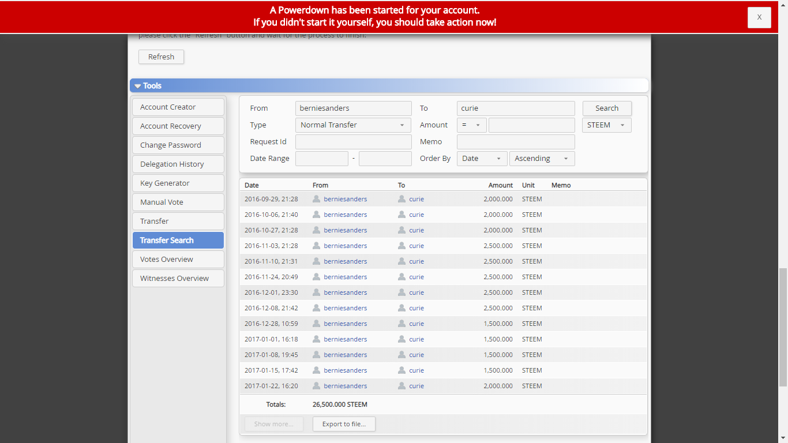Image resolution: width=788 pixels, height=443 pixels.
Task: Focus the From field with berniesanders
Action: (x=354, y=108)
